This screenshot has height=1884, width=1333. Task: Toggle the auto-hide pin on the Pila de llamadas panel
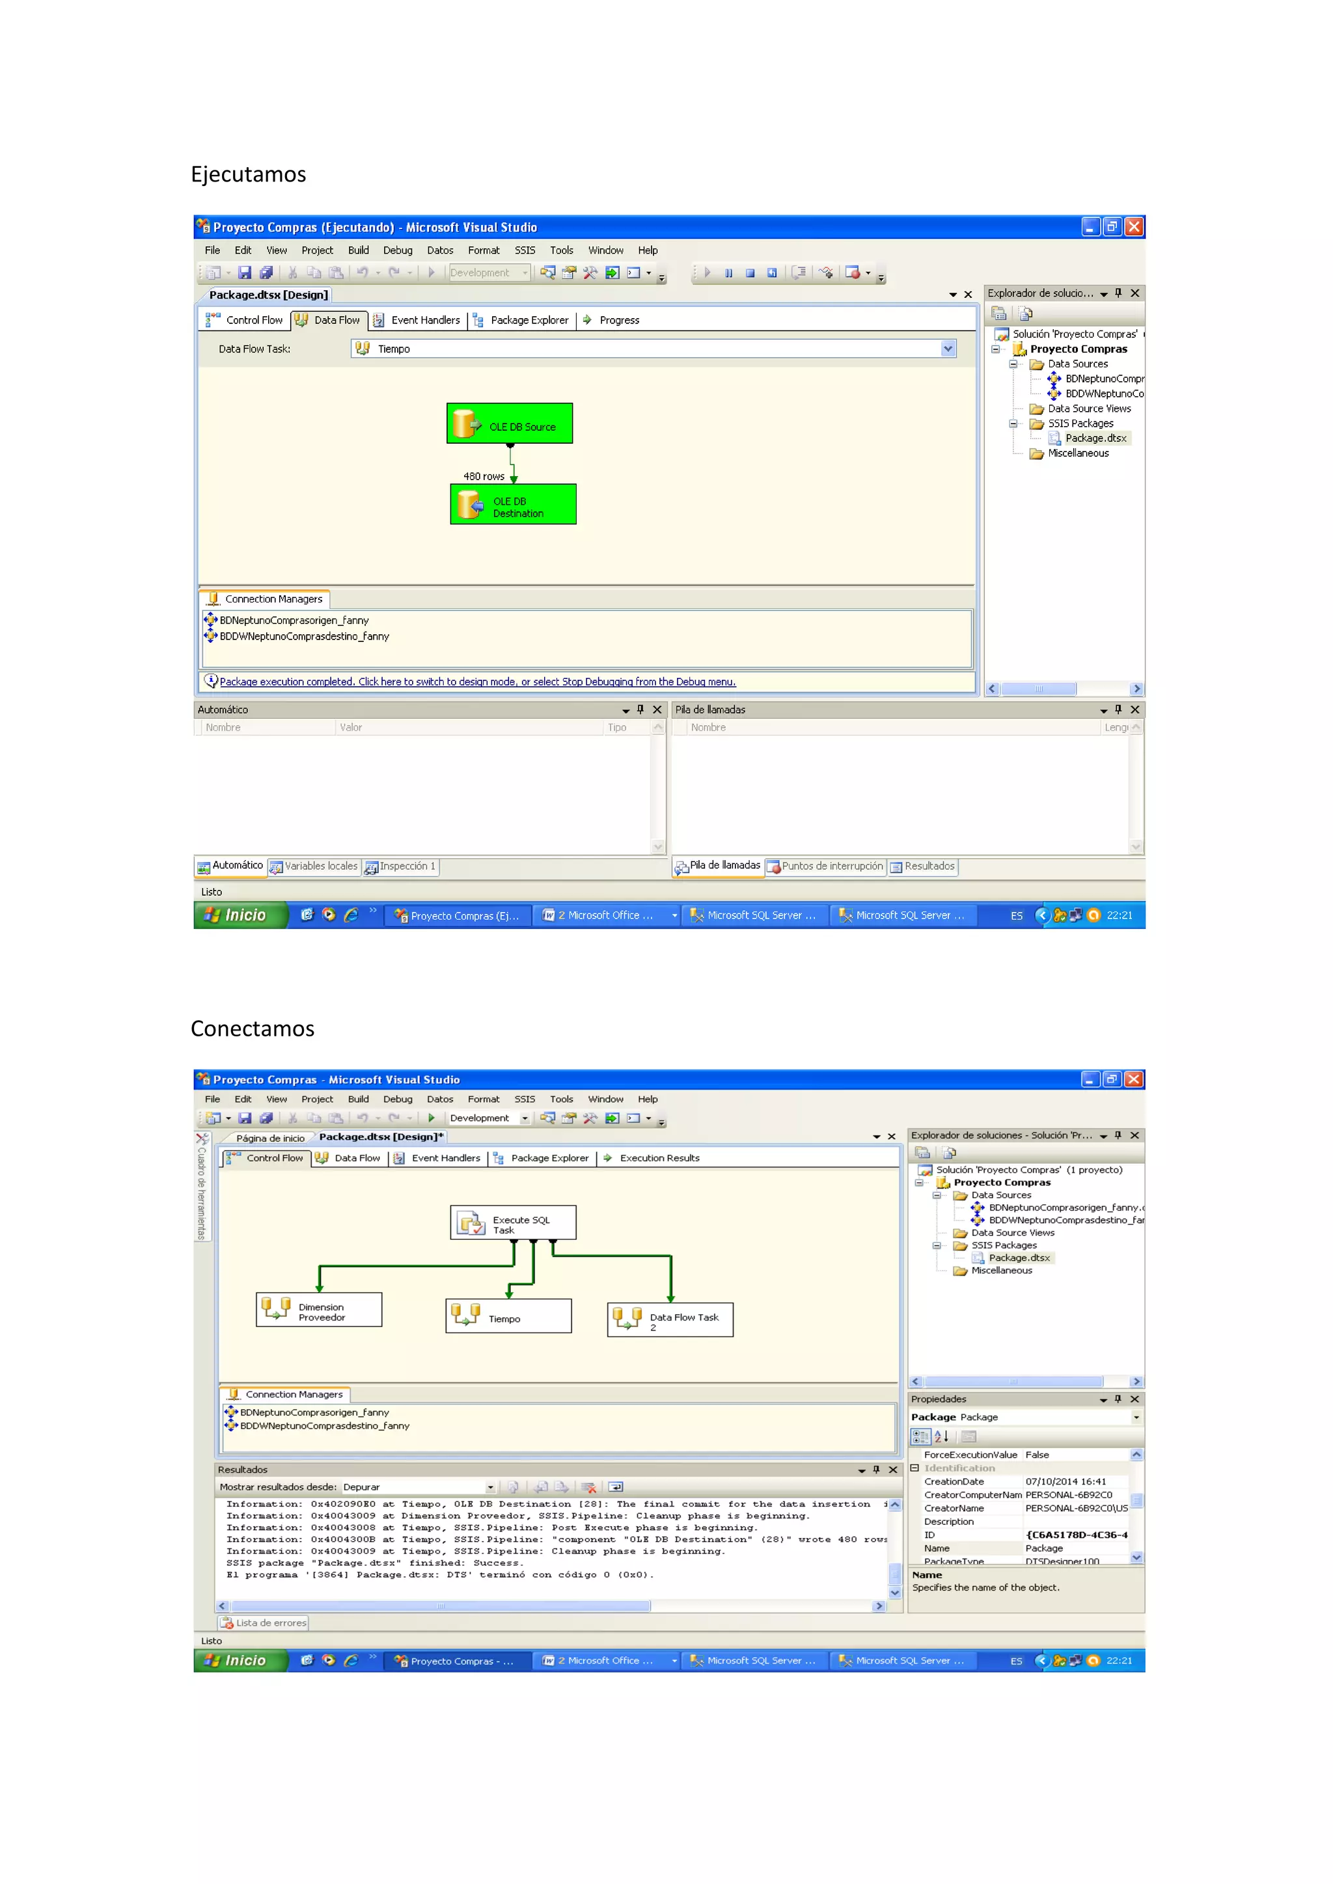tap(1118, 710)
